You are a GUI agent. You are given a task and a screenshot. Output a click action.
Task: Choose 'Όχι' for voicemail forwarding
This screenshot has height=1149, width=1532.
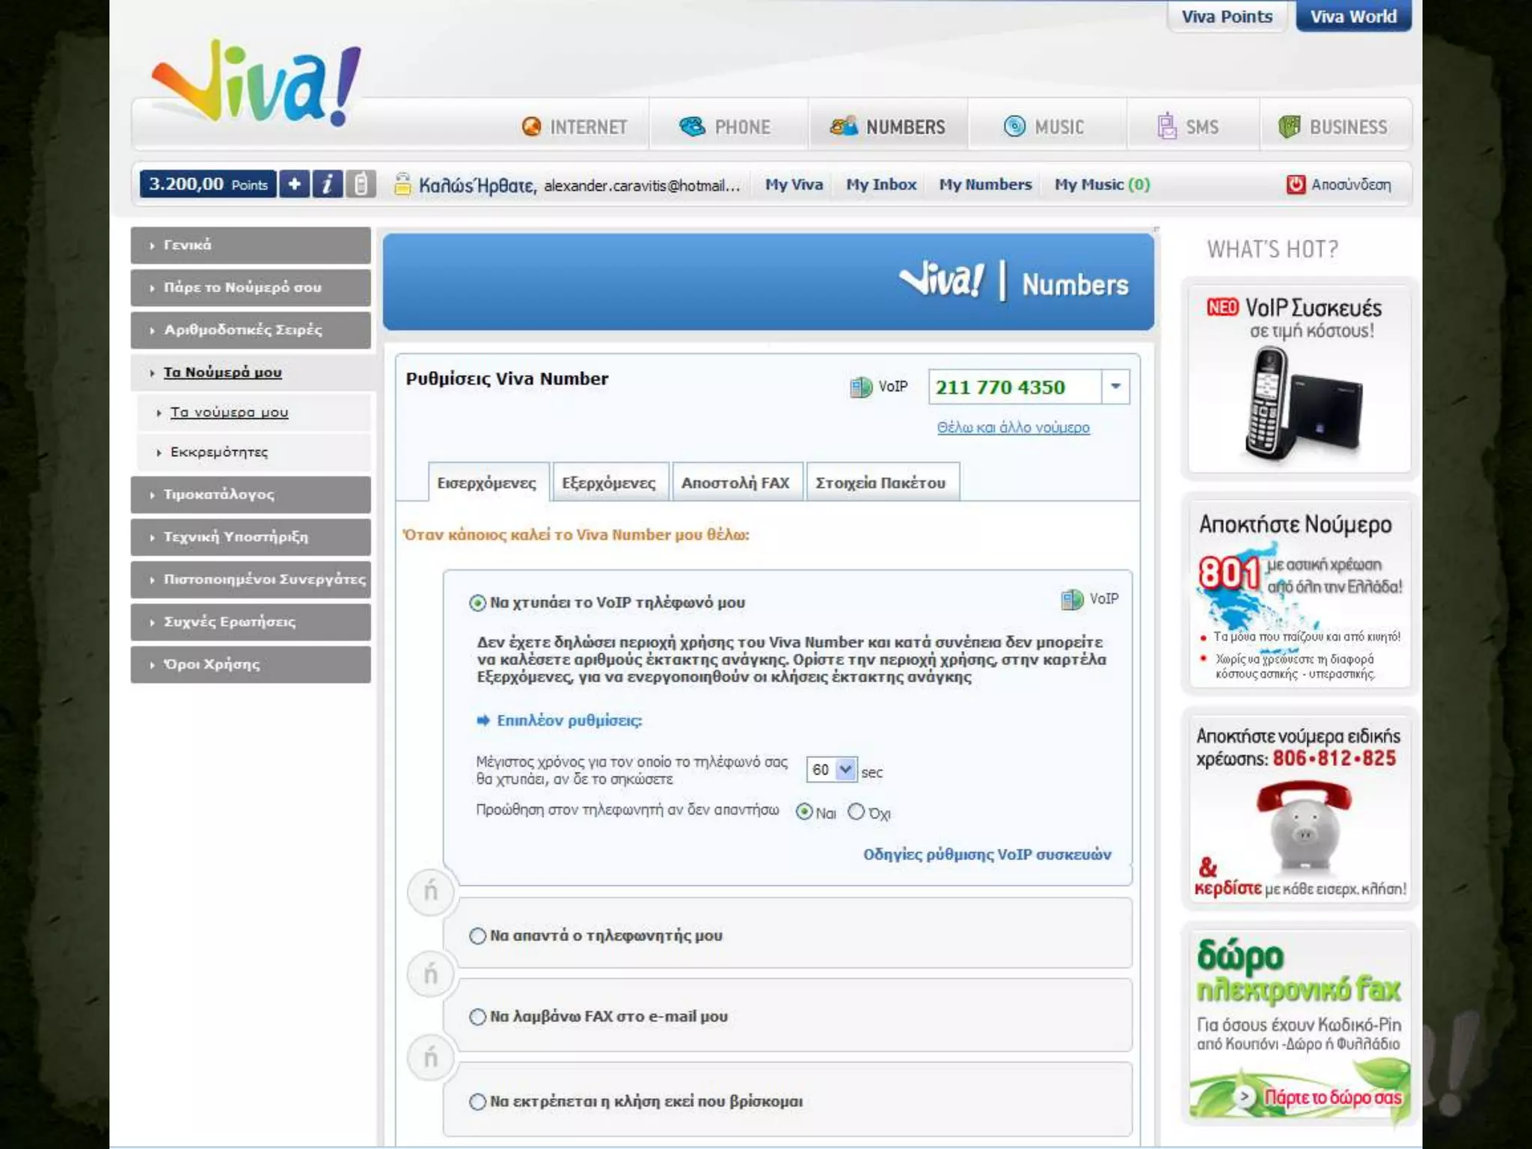857,812
